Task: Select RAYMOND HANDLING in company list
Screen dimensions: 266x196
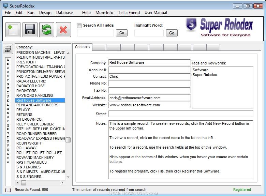Action: [34, 95]
